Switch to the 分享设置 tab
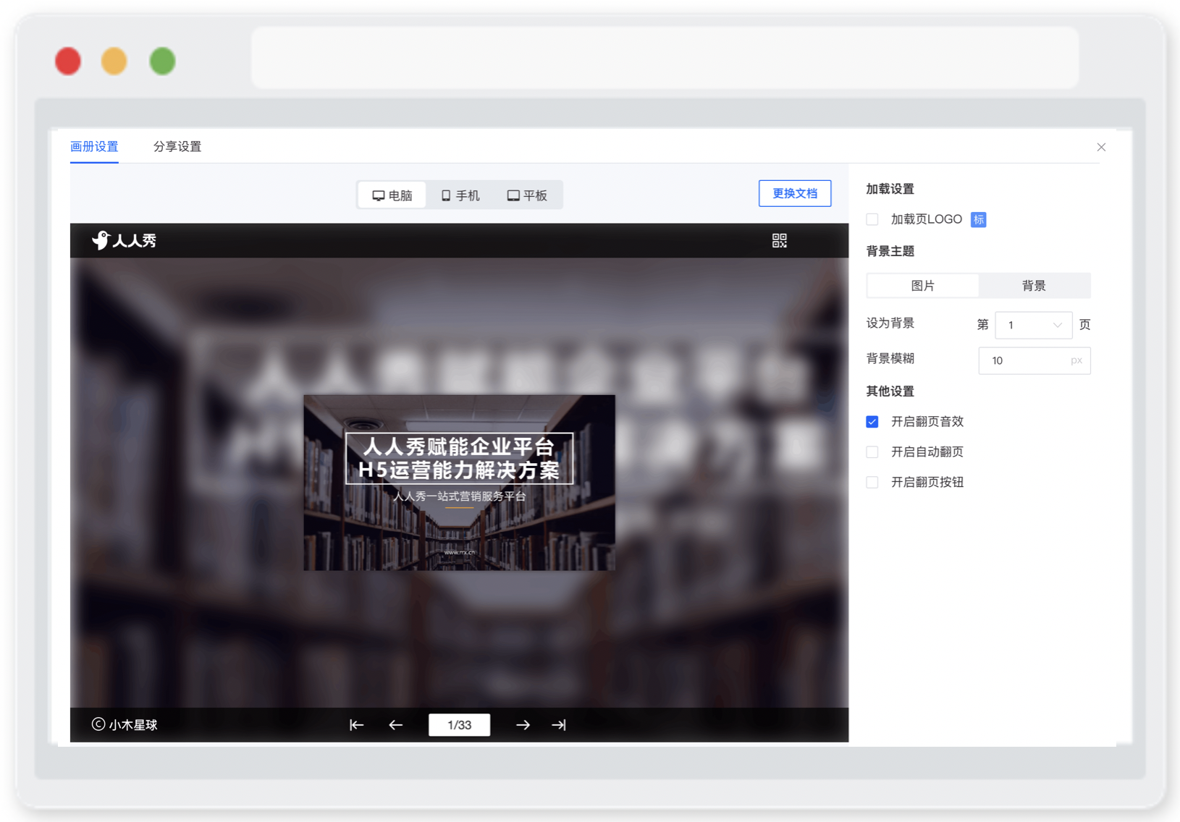Image resolution: width=1180 pixels, height=822 pixels. (x=177, y=147)
